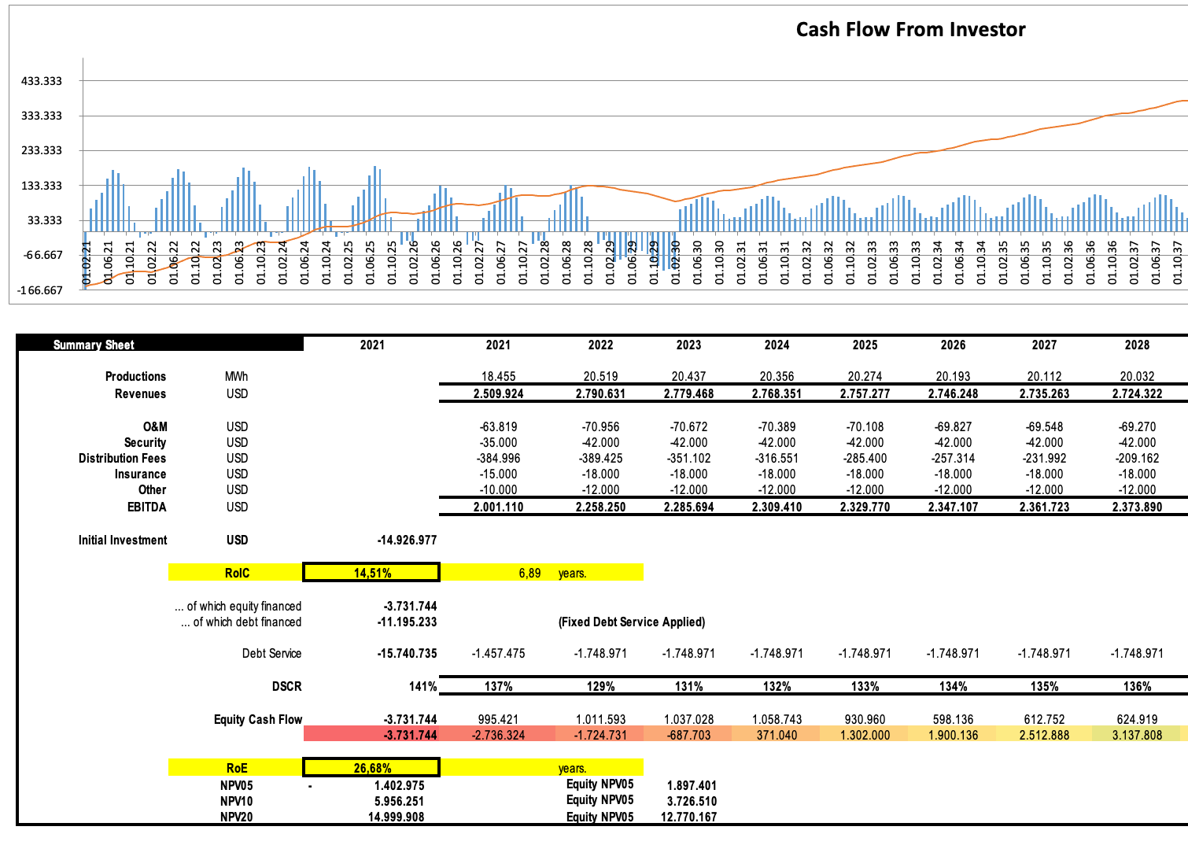This screenshot has height=845, width=1188.
Task: Click the DSCR value 141%
Action: tap(422, 687)
